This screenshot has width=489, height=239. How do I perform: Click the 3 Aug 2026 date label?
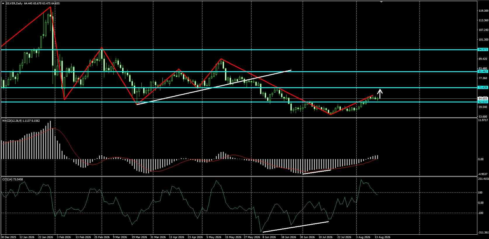coord(363,237)
